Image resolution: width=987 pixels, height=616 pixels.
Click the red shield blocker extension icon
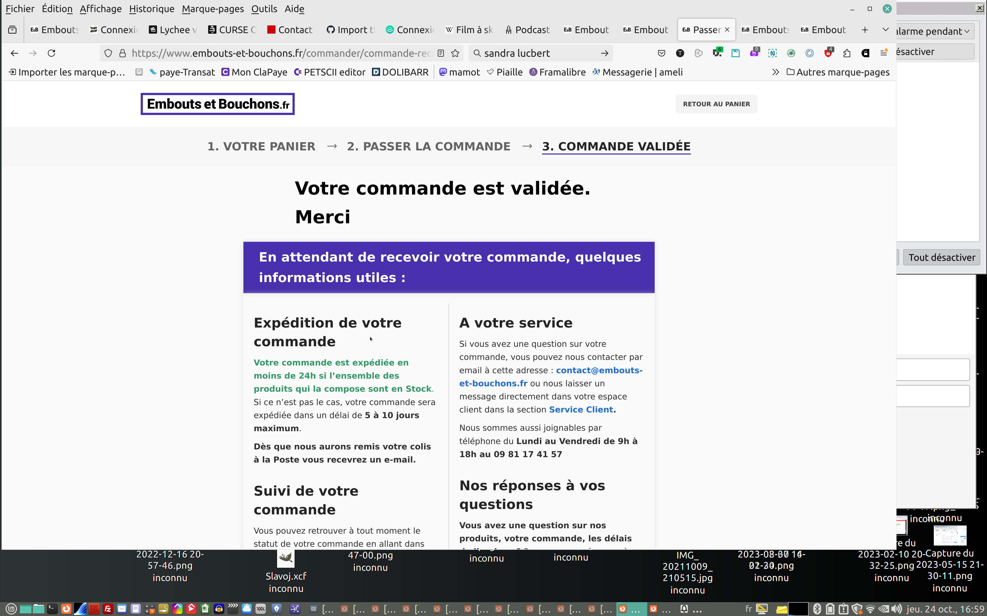pos(828,53)
